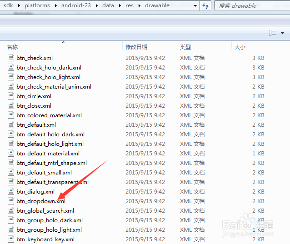Viewport: 290px width, 244px height.
Task: Select file name btn_keyboard_key.xml
Action: coord(45,239)
